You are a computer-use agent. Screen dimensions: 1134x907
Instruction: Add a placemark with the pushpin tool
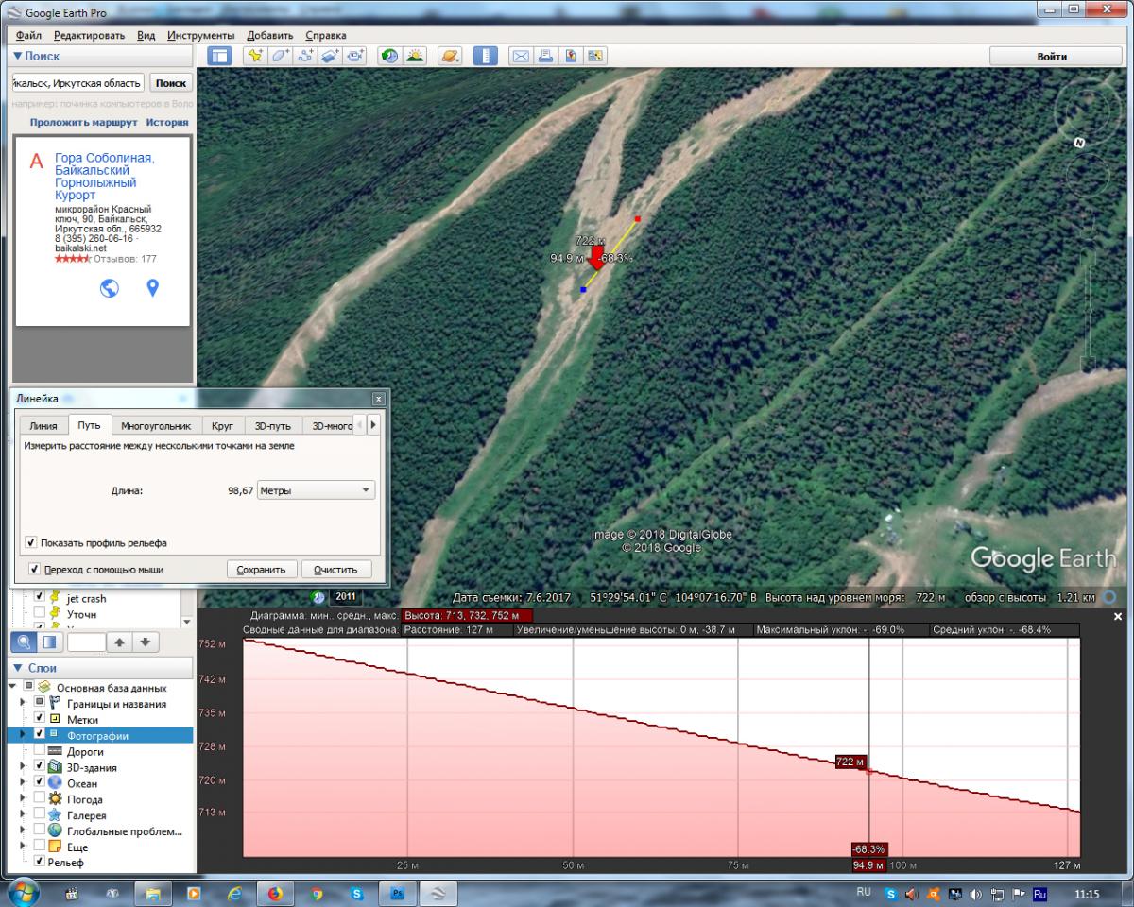pyautogui.click(x=255, y=56)
